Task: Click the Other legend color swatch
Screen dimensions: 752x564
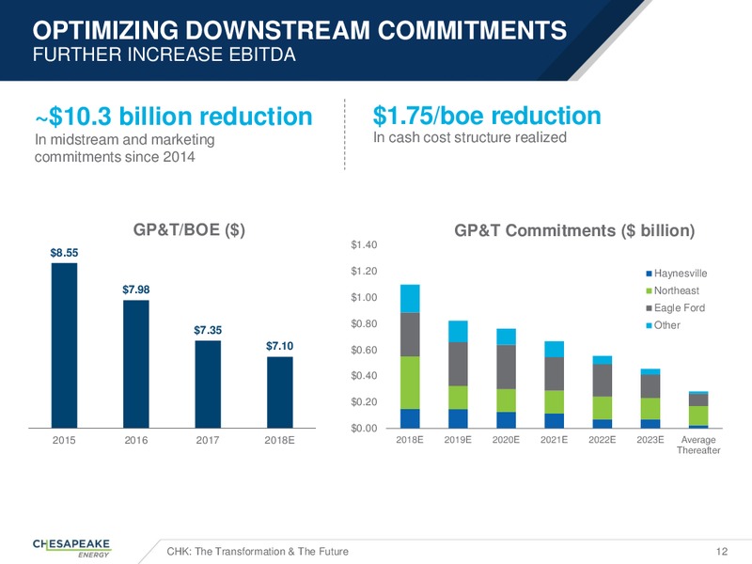Action: [x=650, y=325]
